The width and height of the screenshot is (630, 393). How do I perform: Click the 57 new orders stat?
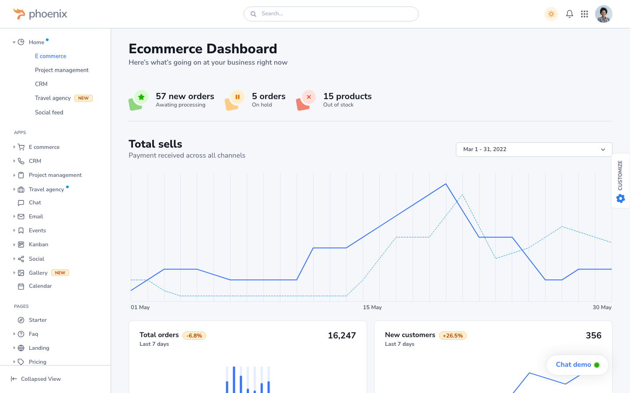pos(171,100)
